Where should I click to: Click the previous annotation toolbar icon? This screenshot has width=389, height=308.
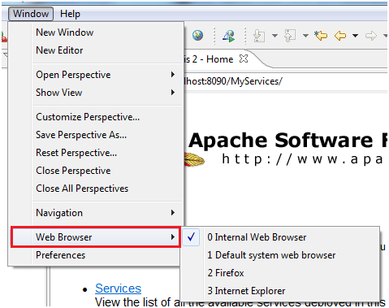[290, 36]
